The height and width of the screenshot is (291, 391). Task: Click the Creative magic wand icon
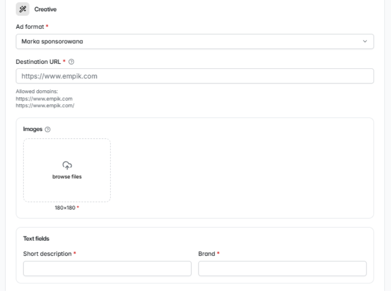[x=23, y=9]
